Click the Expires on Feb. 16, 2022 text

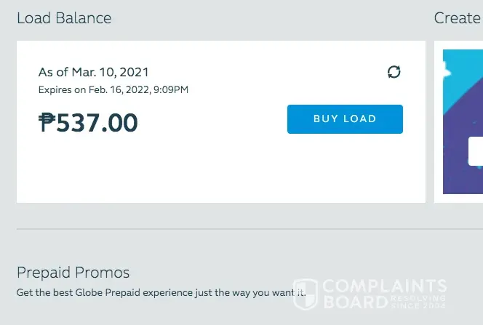pyautogui.click(x=113, y=89)
